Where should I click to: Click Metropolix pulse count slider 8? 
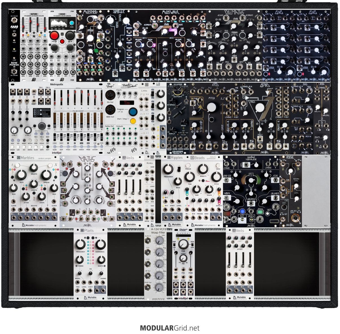pyautogui.click(x=101, y=120)
